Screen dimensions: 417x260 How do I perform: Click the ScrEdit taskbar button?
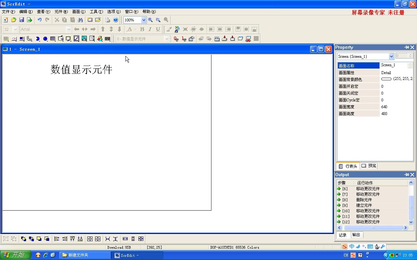pyautogui.click(x=137, y=255)
